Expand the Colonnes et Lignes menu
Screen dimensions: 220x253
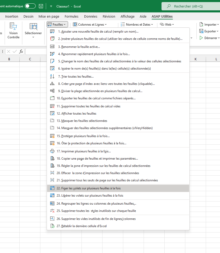click(x=90, y=25)
